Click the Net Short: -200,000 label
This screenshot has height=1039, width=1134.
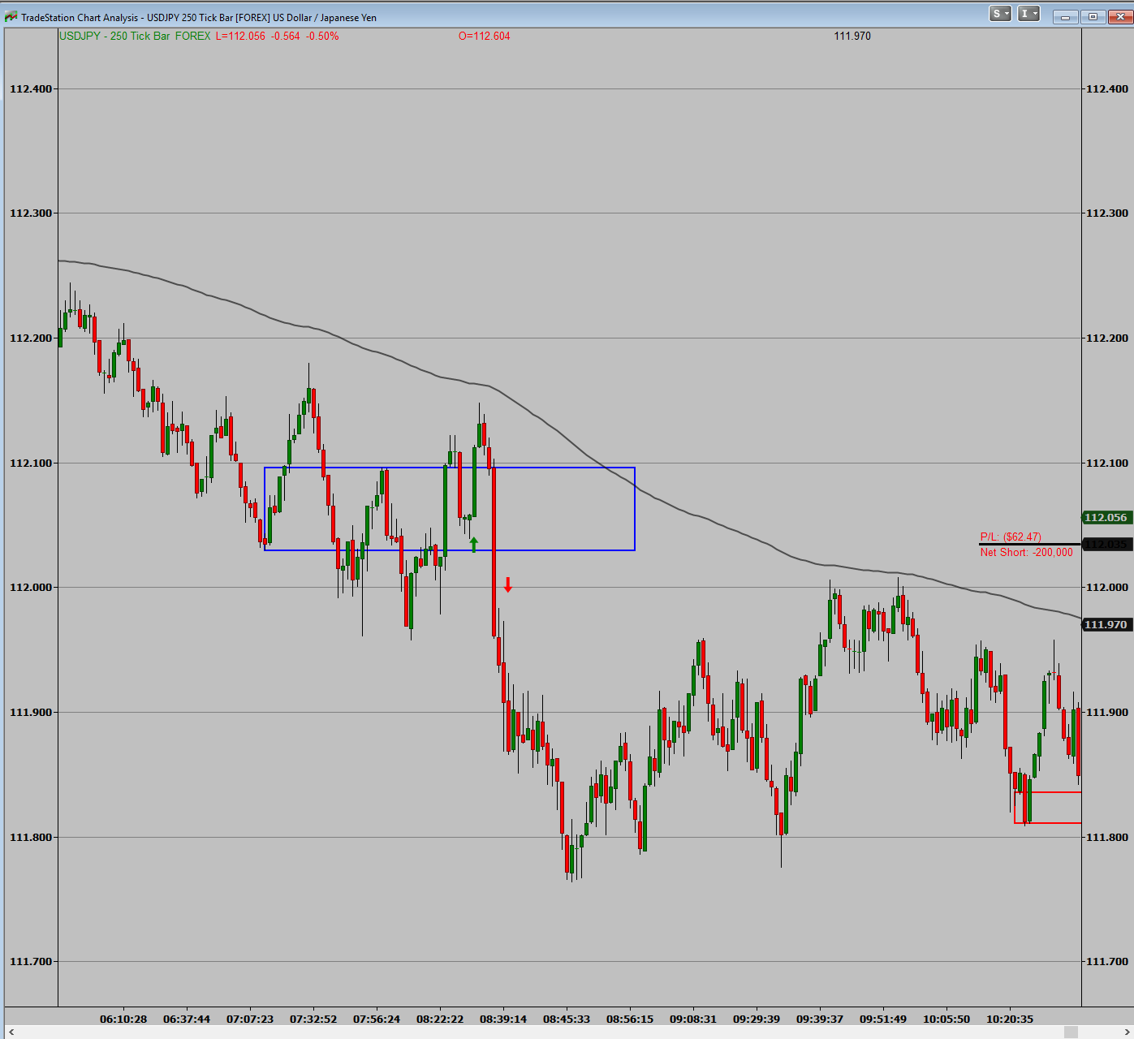(x=1026, y=553)
